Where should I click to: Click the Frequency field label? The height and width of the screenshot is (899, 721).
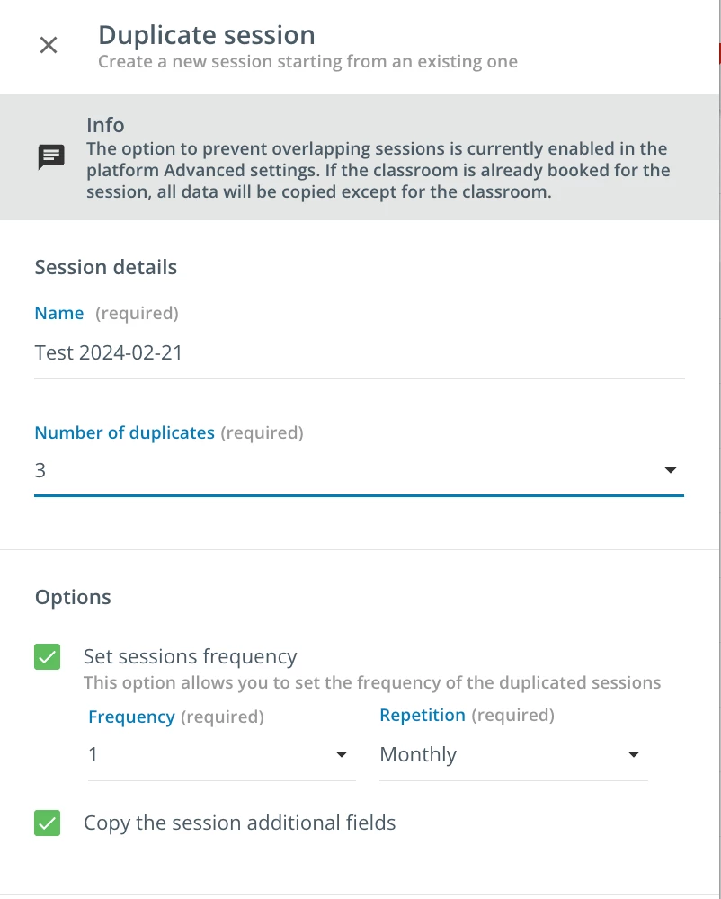point(131,717)
